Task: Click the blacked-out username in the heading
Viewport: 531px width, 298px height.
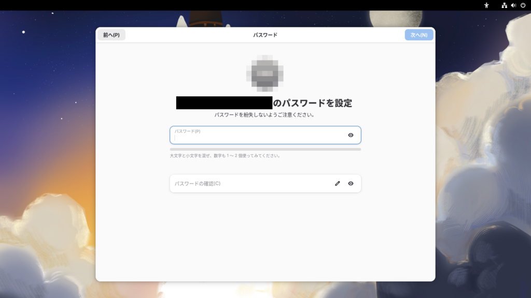Action: tap(224, 103)
